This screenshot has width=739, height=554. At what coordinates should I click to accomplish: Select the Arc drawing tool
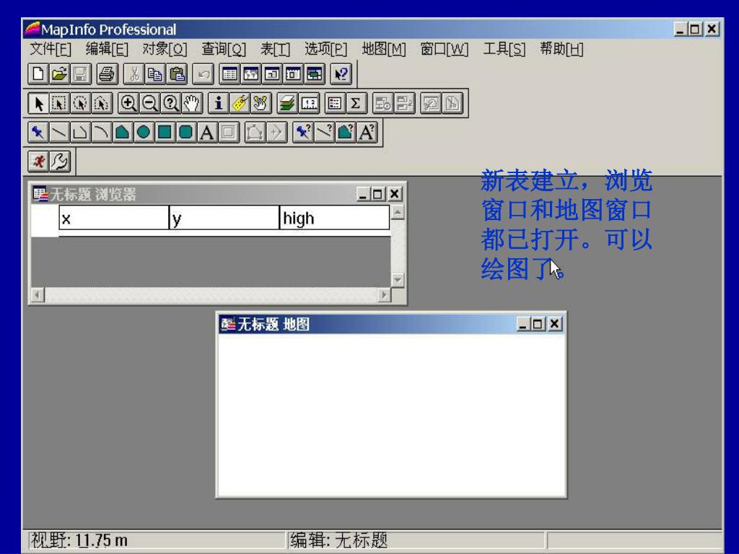[101, 133]
